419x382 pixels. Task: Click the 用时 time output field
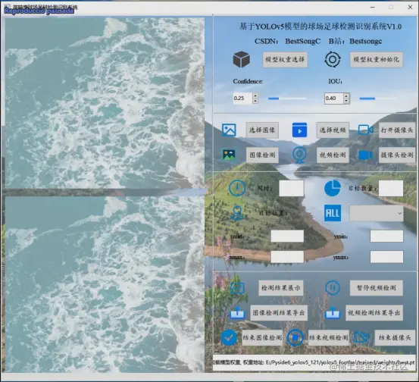click(291, 188)
